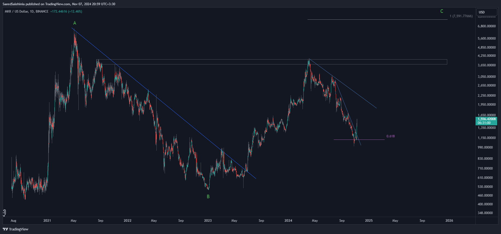Click the 2022 label on time axis
Viewport: 501px width, 234px height.
(128, 221)
